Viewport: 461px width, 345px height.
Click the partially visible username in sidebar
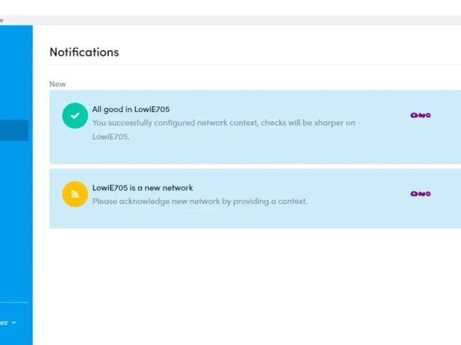click(4, 323)
